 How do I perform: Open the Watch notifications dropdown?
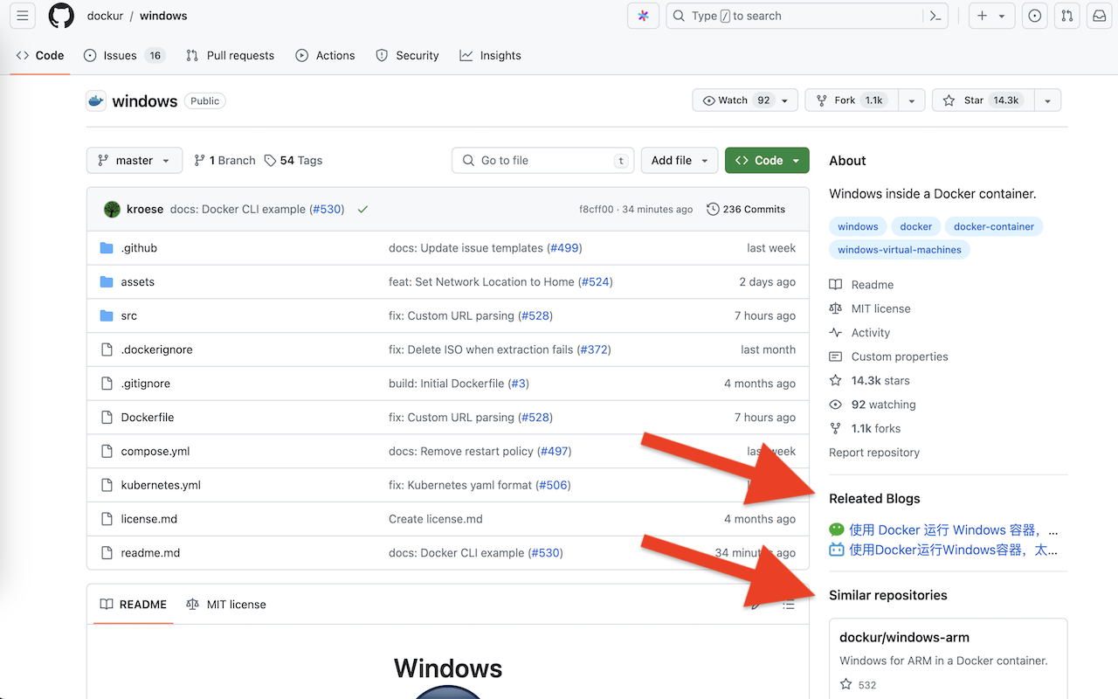[x=745, y=100]
